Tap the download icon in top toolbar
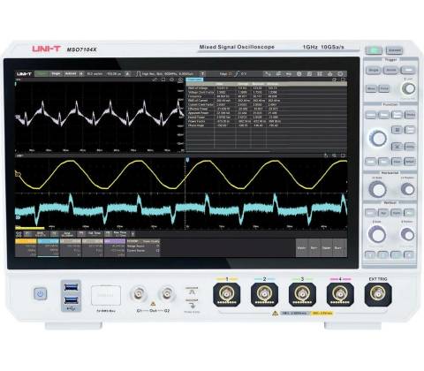This screenshot has width=424, height=371. coord(329,74)
